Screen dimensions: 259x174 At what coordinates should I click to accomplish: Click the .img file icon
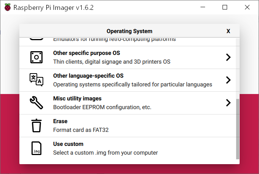tap(36, 148)
